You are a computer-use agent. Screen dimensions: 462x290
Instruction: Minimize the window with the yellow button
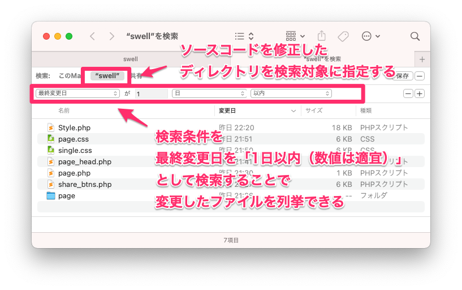point(58,36)
